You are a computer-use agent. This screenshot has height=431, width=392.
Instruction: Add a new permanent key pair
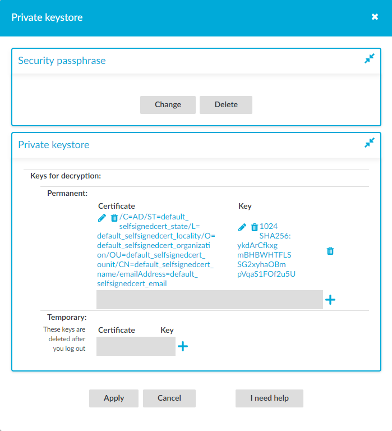(x=330, y=300)
